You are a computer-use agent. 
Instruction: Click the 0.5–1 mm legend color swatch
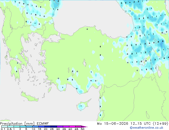11,127
